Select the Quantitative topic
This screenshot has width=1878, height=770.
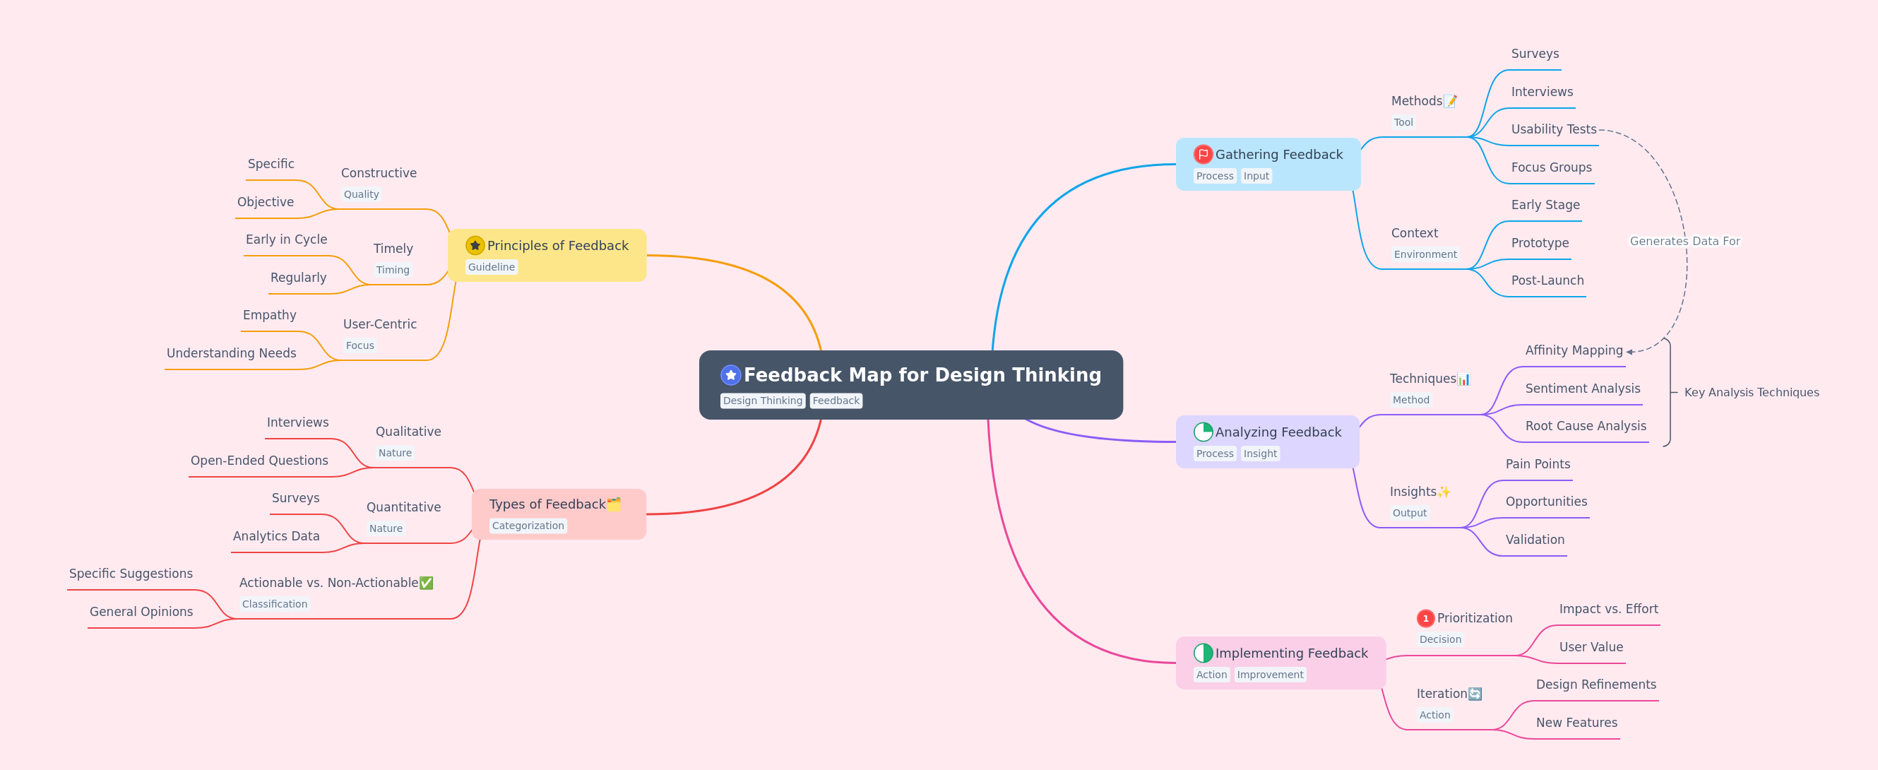tap(403, 507)
